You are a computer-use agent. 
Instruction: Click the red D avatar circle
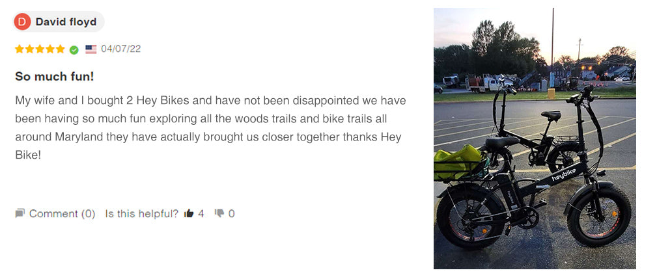pos(22,21)
